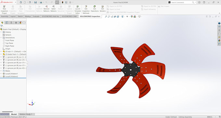Switch to DimXpertManager crosshair tab
The height and width of the screenshot is (118, 221).
(16, 22)
